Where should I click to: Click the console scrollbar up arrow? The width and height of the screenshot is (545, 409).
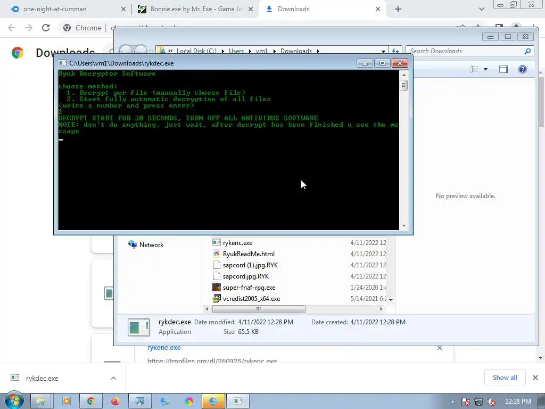click(x=404, y=75)
